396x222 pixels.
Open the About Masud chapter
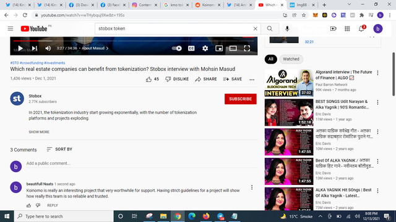coord(95,48)
